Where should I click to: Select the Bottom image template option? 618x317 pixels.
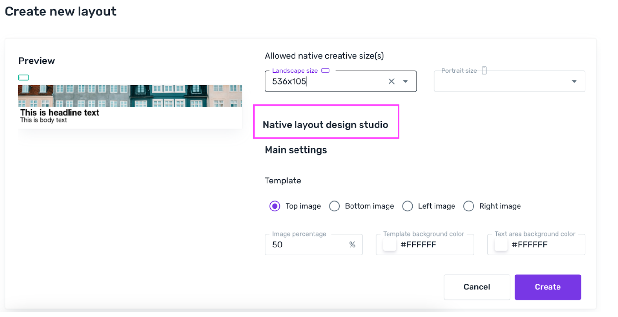[x=334, y=206]
